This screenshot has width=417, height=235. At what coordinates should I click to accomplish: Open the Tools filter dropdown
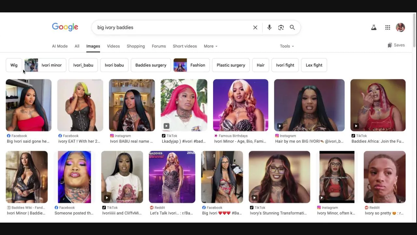pos(287,46)
